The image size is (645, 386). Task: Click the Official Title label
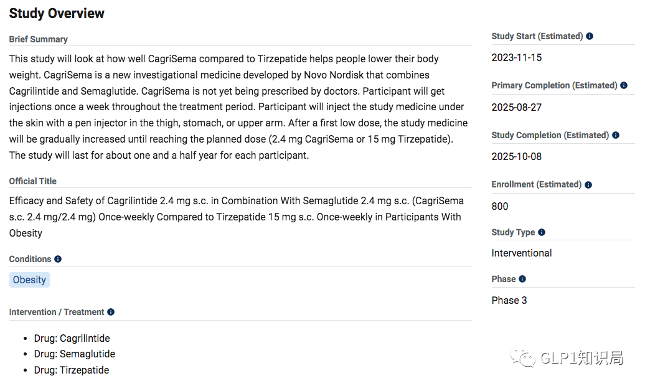(32, 181)
